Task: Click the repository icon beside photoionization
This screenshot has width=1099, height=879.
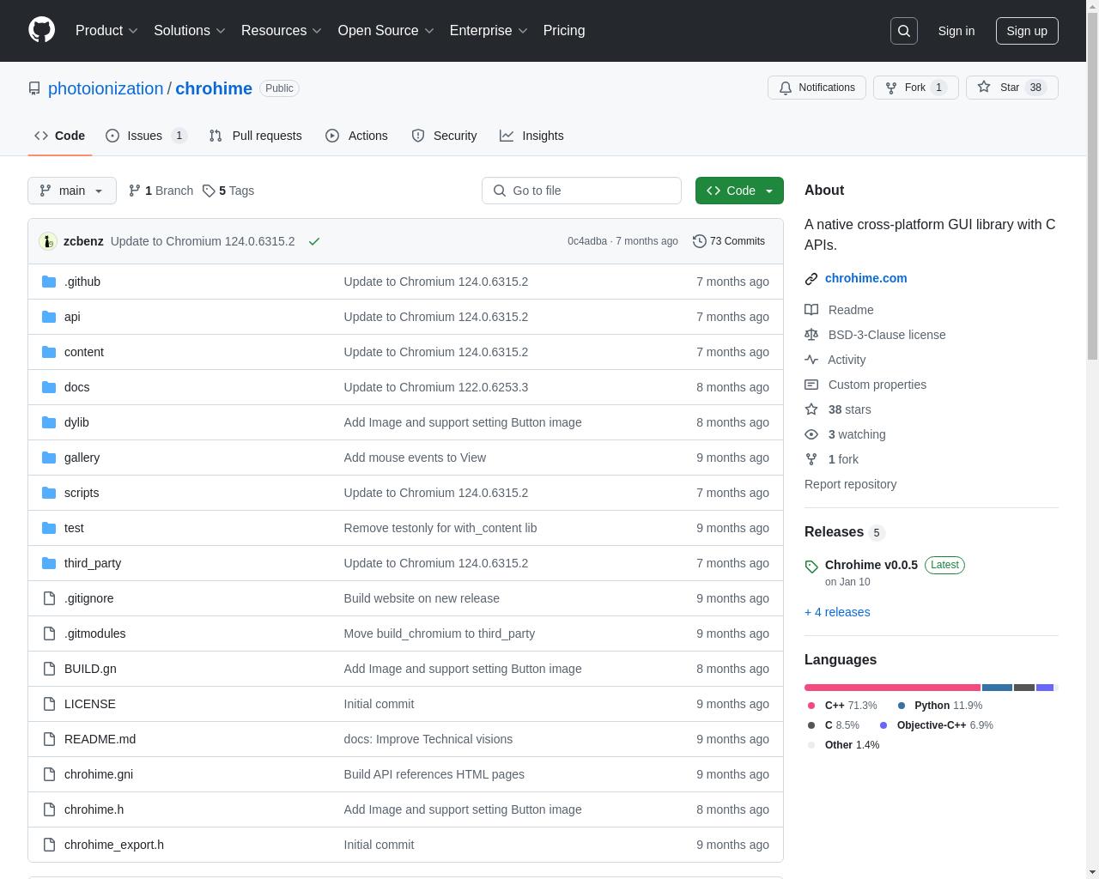Action: [x=34, y=88]
